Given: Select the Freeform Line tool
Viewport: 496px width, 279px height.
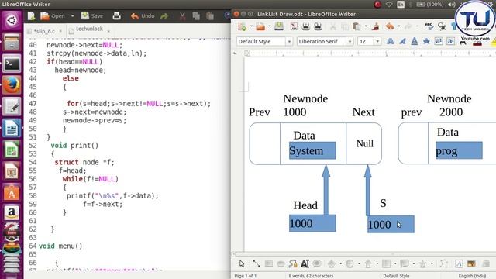Looking at the screenshot, I should [x=293, y=263].
